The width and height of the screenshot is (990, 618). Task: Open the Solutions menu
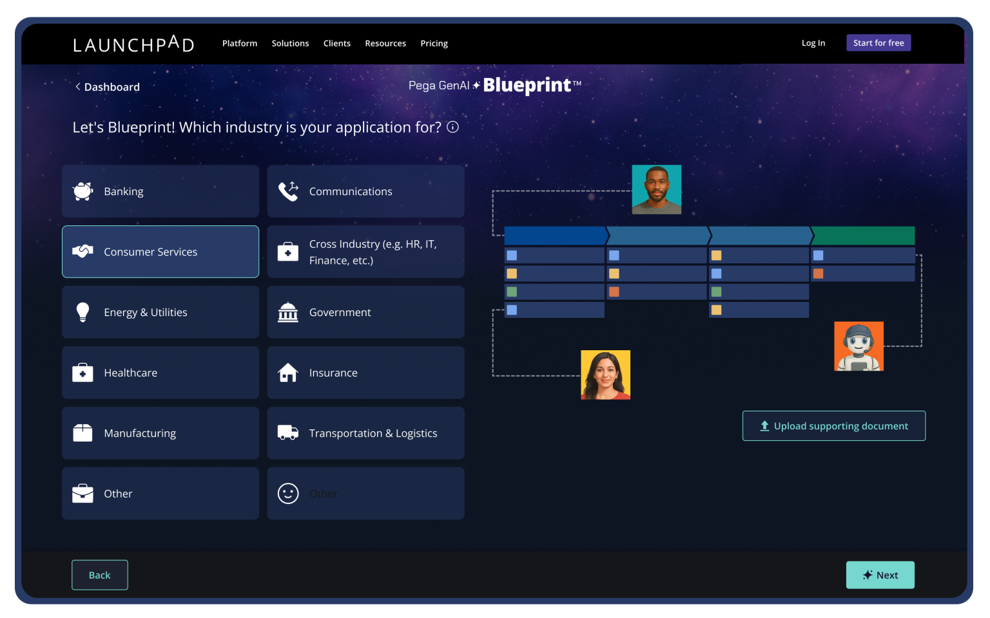tap(290, 43)
